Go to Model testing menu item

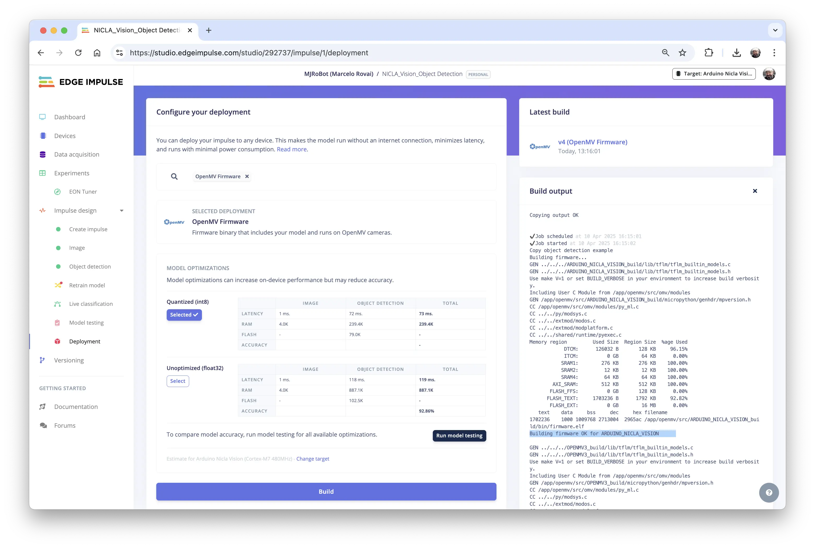point(86,323)
